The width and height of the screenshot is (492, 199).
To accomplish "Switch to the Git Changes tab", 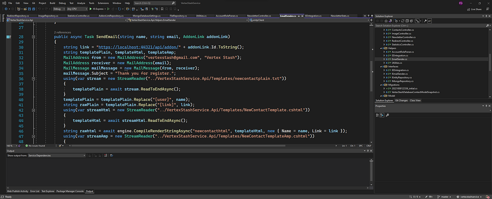I will [401, 100].
